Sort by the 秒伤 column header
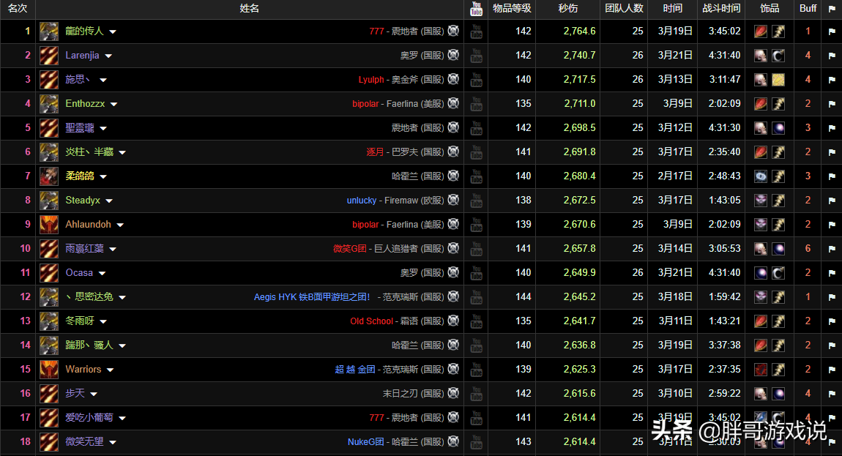The width and height of the screenshot is (842, 456). 567,9
